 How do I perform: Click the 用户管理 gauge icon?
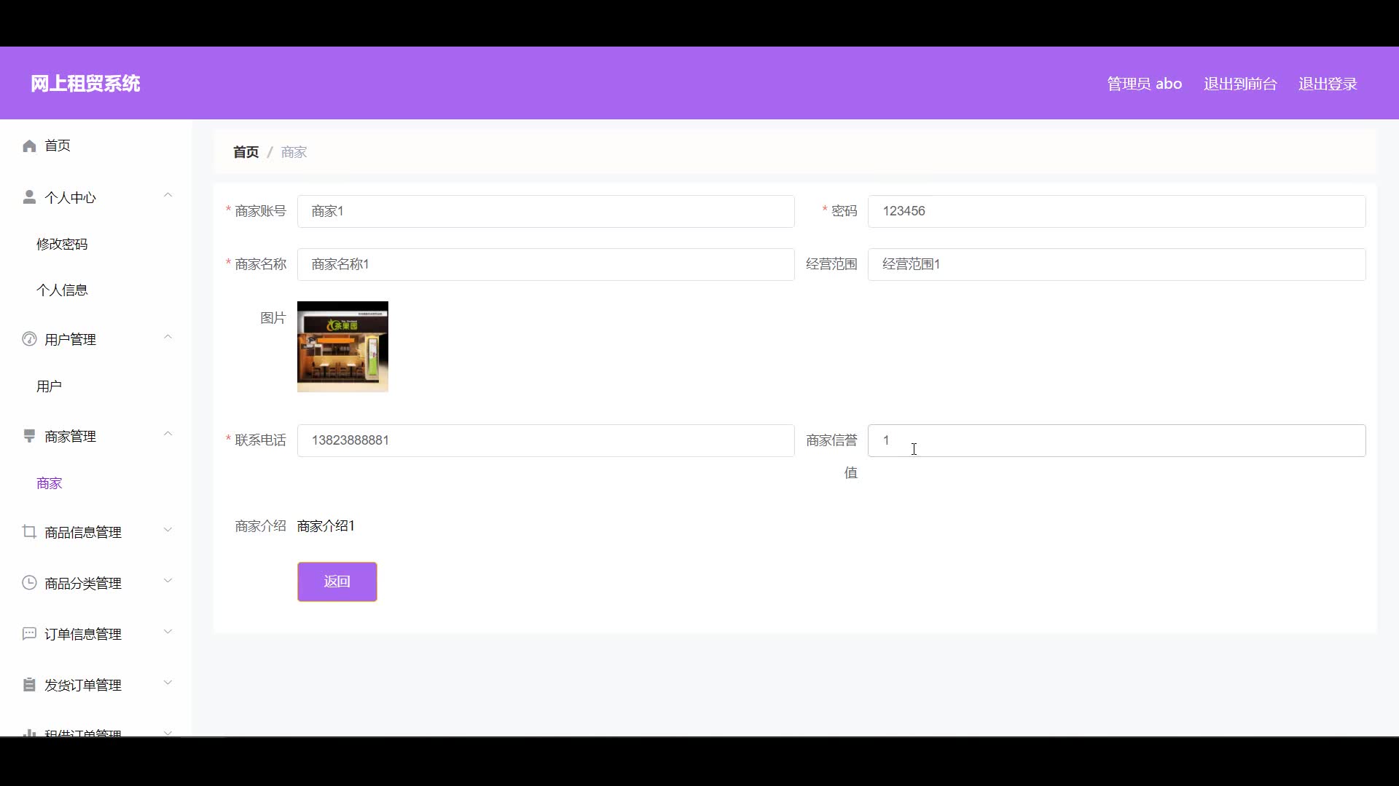(x=29, y=339)
